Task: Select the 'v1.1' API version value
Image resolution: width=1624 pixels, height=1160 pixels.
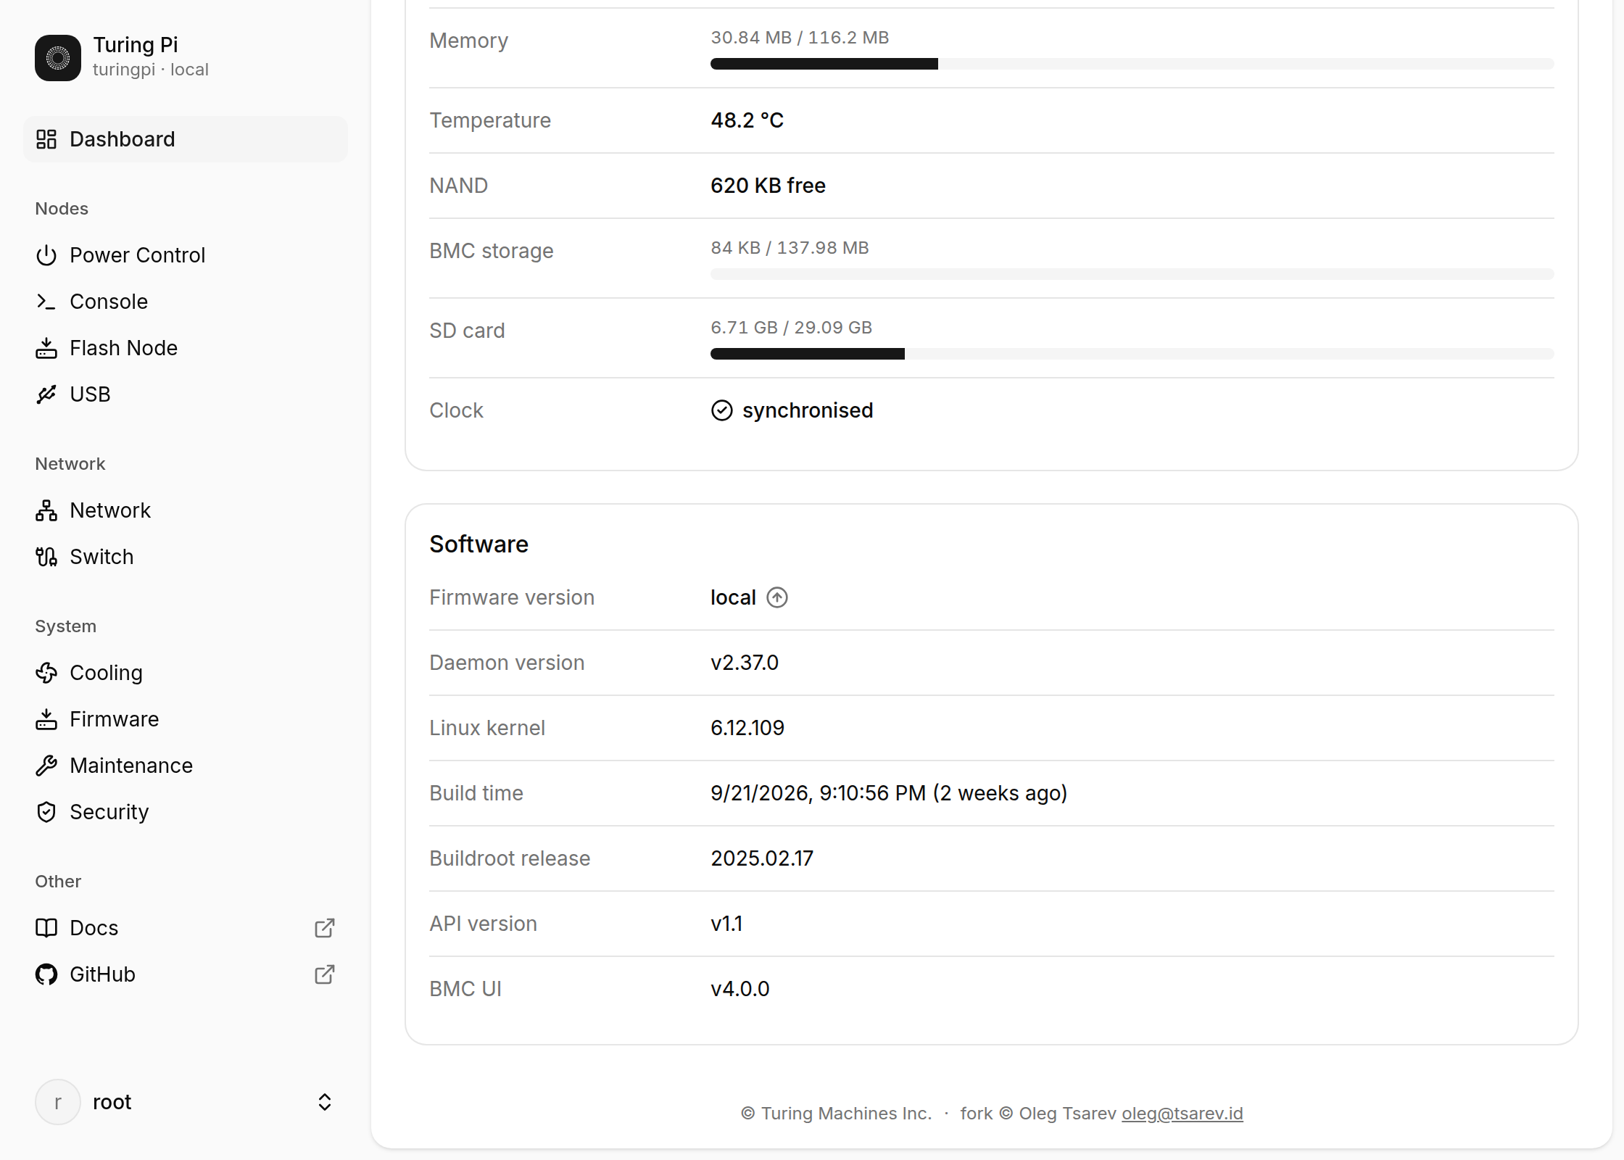Action: click(x=726, y=924)
